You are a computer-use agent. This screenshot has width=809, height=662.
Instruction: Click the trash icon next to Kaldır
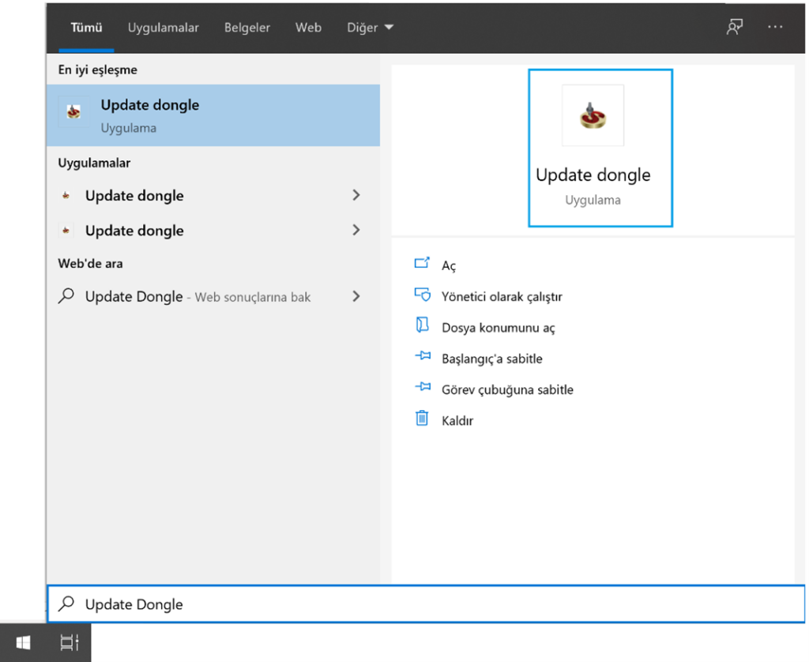pos(423,419)
